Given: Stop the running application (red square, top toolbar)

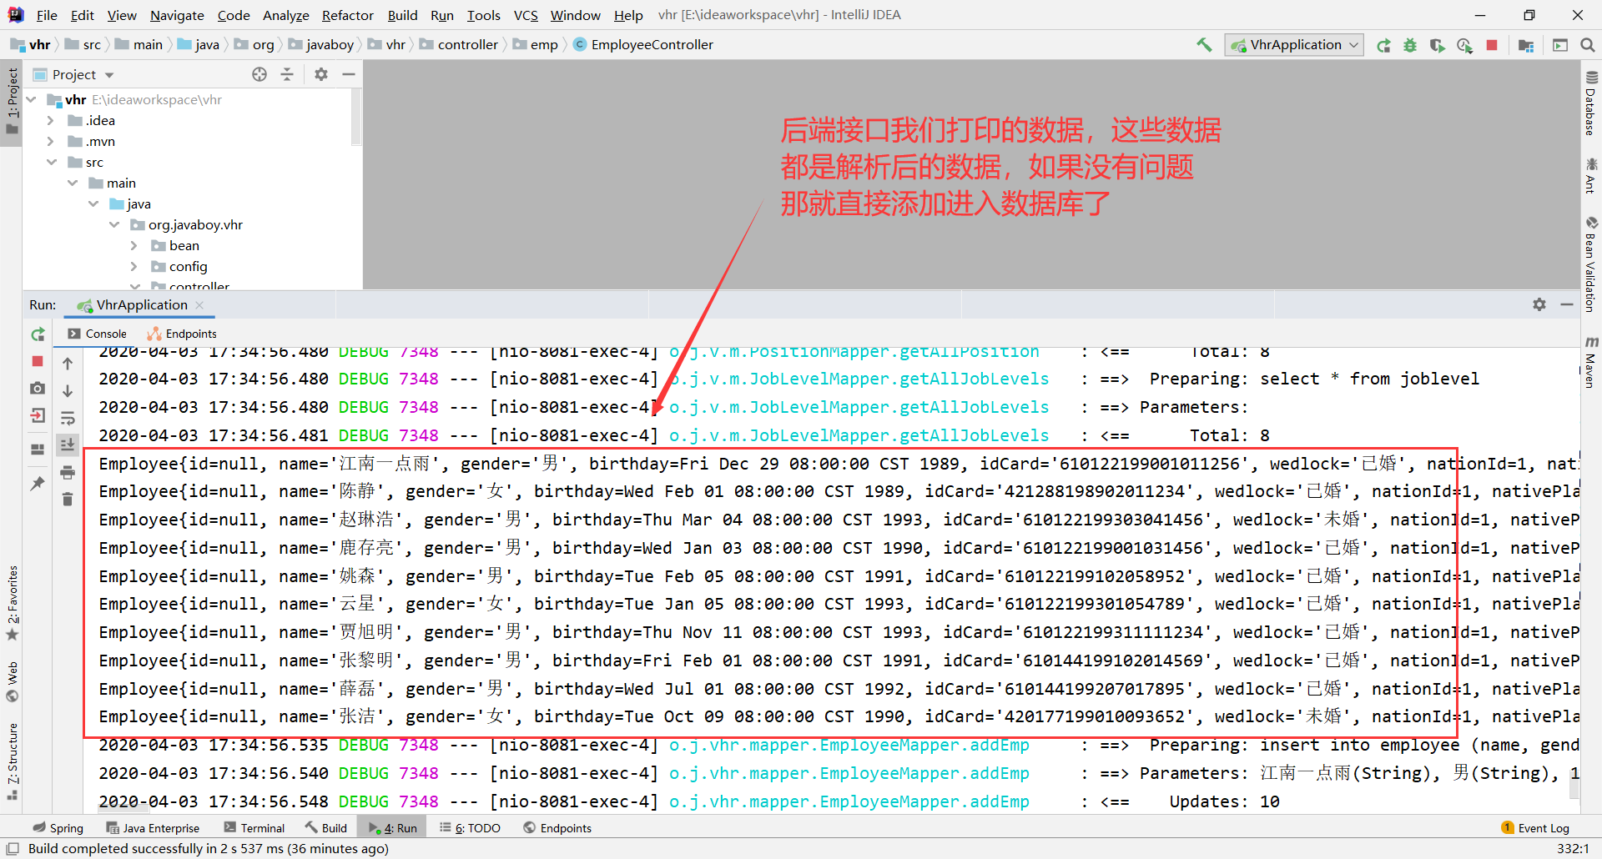Looking at the screenshot, I should click(x=1492, y=45).
